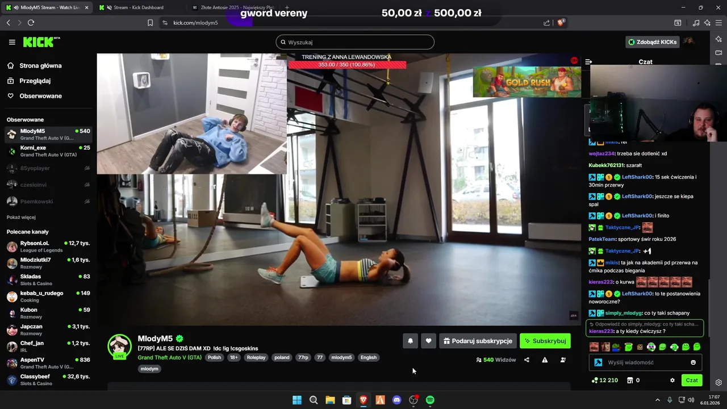Toggle notification bell for MłodyM5
The image size is (727, 409).
[x=410, y=341]
